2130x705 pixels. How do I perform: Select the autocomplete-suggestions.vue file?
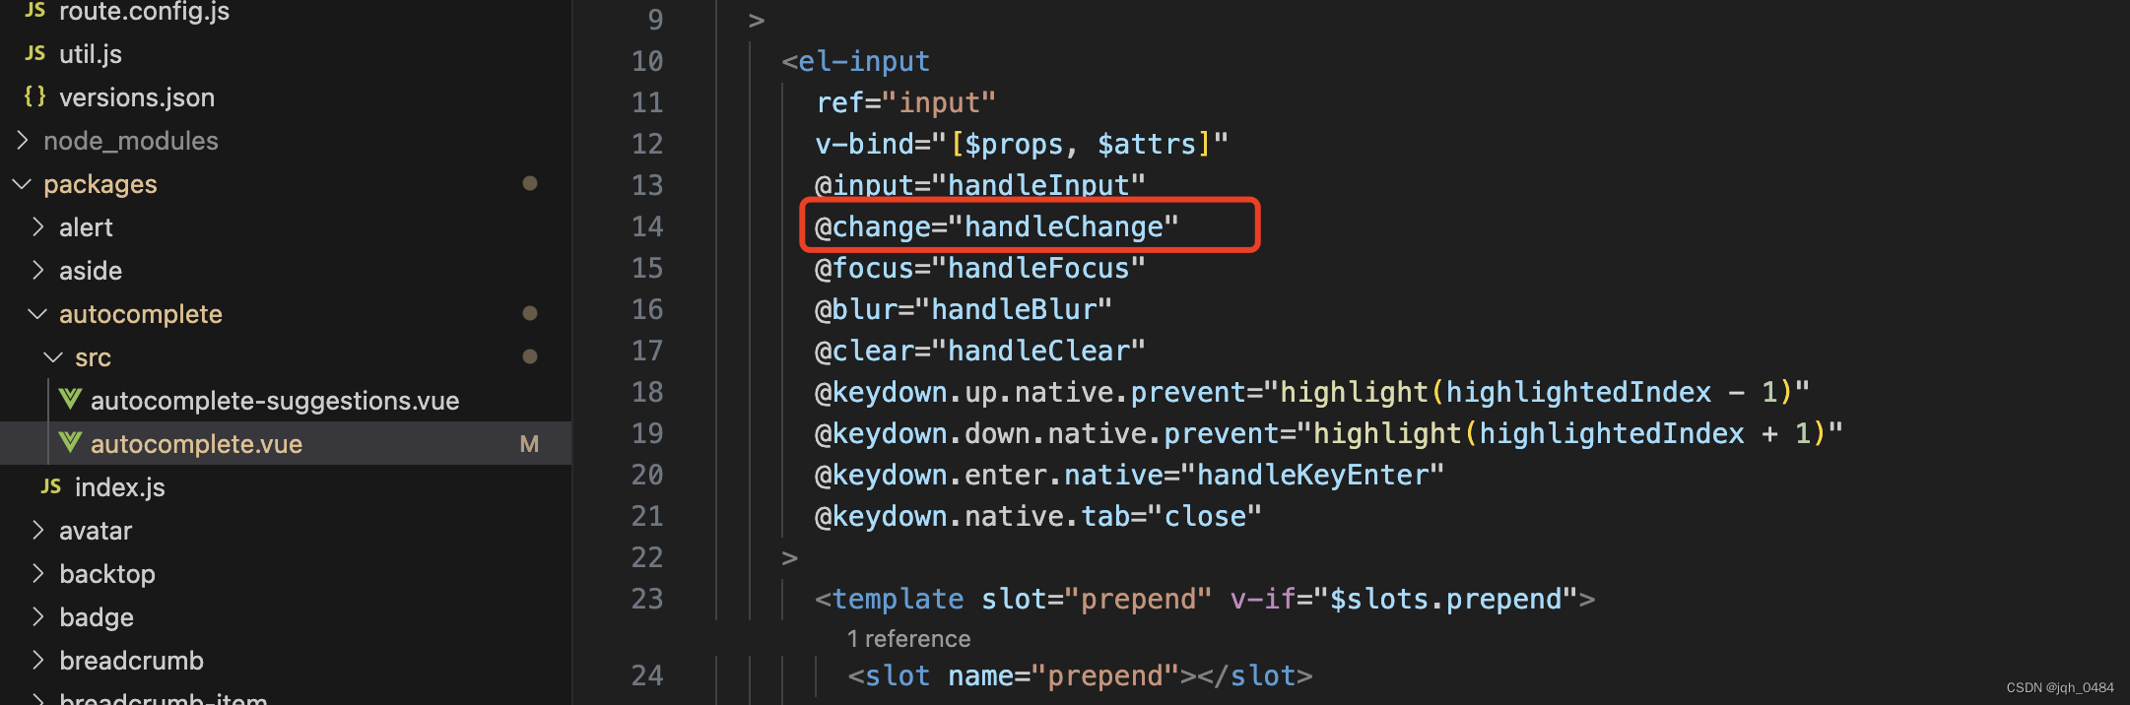(x=274, y=400)
